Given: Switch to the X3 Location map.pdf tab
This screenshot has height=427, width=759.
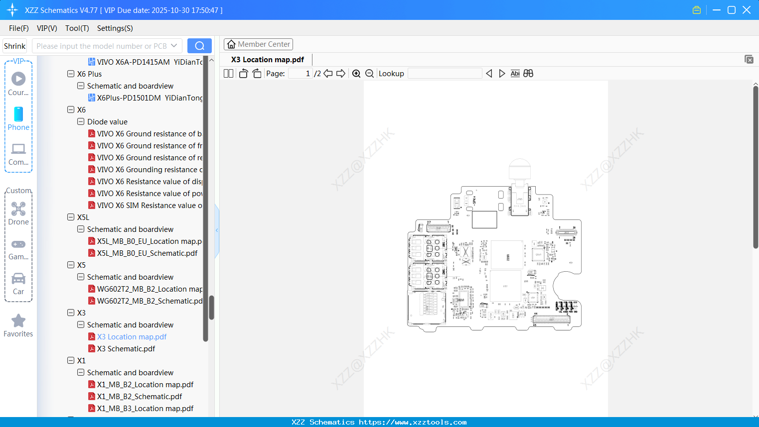Looking at the screenshot, I should click(x=267, y=59).
